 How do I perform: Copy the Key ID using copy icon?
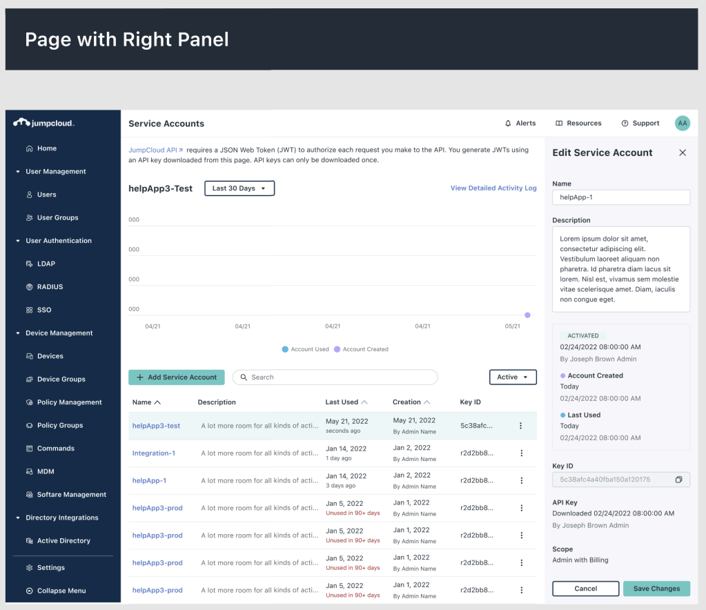click(x=679, y=480)
